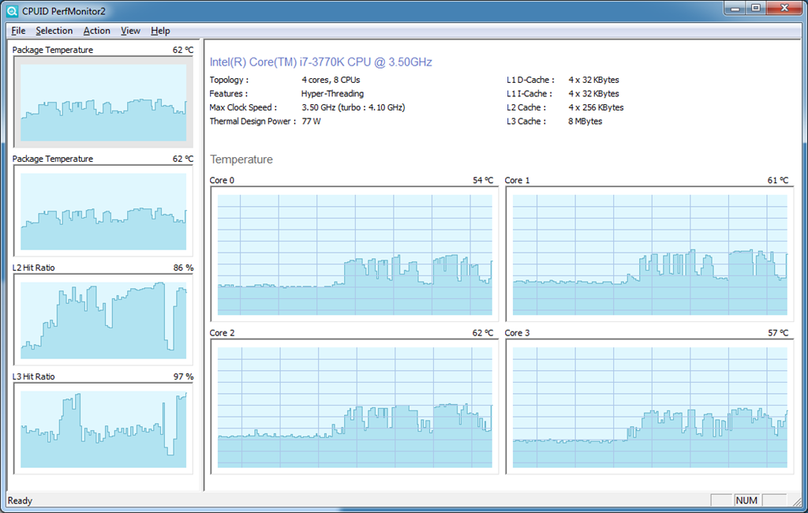Select the L3 Hit Ratio sidebar graph
808x513 pixels.
pos(103,429)
